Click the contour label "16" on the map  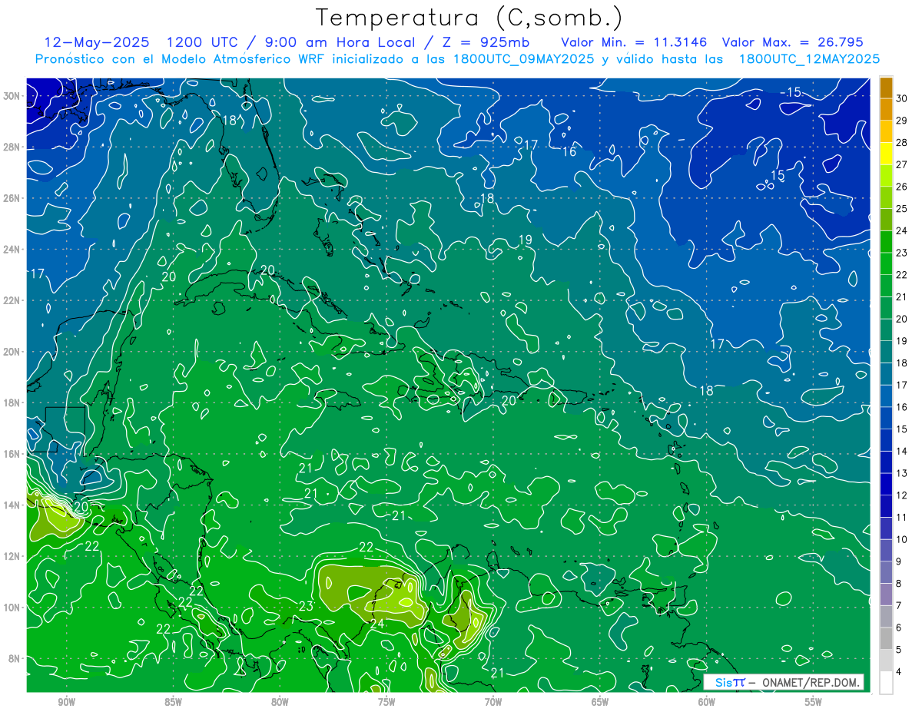(569, 151)
